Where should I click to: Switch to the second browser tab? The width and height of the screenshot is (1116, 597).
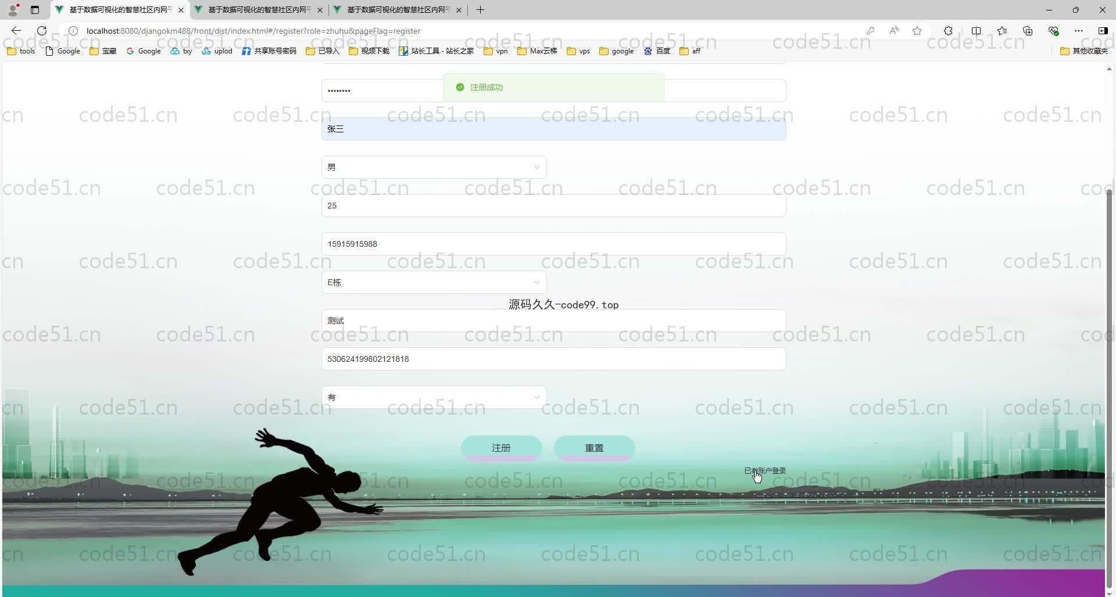pos(259,10)
